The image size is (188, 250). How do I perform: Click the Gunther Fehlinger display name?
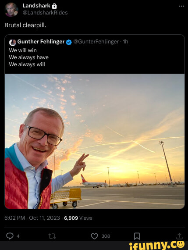point(41,42)
